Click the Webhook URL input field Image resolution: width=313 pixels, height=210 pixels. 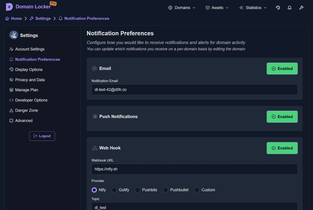[x=194, y=169]
